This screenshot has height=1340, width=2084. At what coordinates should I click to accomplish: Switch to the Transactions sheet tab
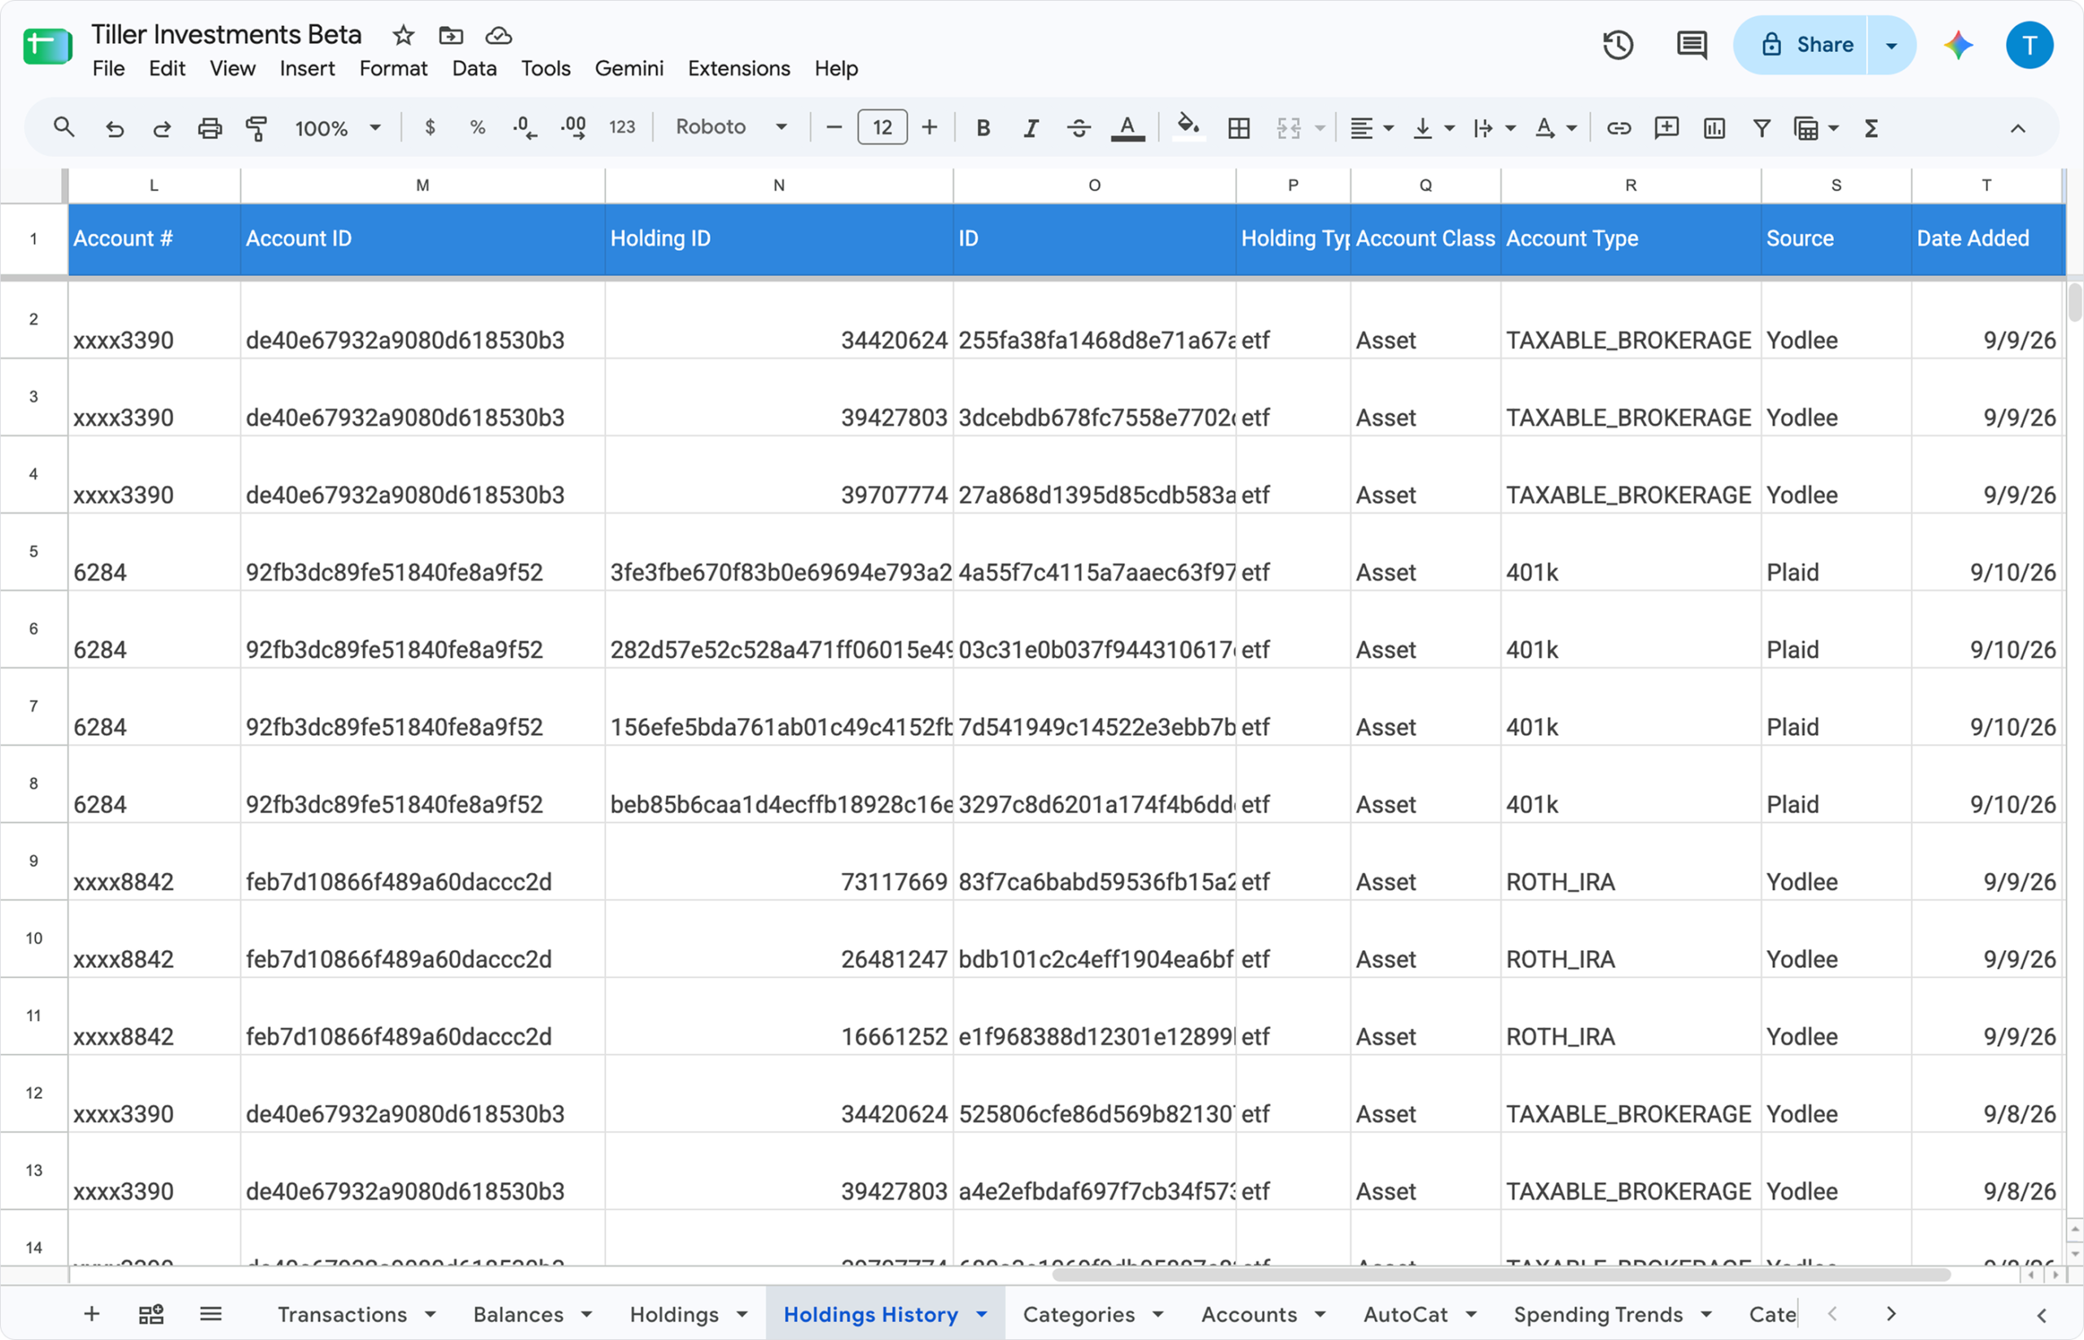(x=342, y=1314)
